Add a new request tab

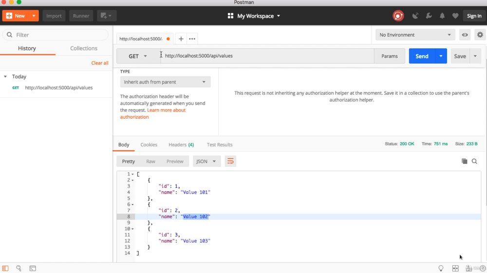[181, 39]
